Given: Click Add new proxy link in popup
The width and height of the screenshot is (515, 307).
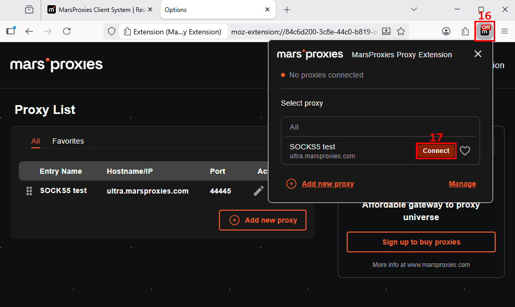Looking at the screenshot, I should tap(327, 184).
